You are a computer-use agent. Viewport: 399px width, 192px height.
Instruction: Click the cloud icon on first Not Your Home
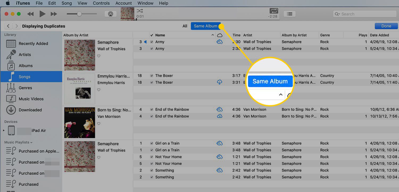point(219,157)
